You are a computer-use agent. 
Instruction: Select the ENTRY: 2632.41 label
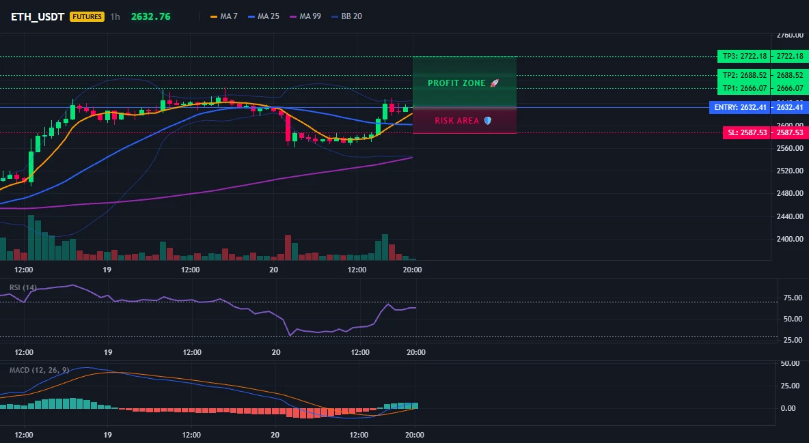[740, 107]
